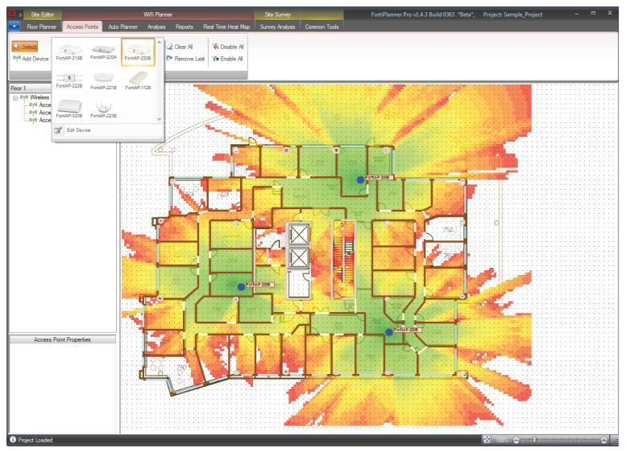Click the Remove Last button label
626x452 pixels.
189,59
